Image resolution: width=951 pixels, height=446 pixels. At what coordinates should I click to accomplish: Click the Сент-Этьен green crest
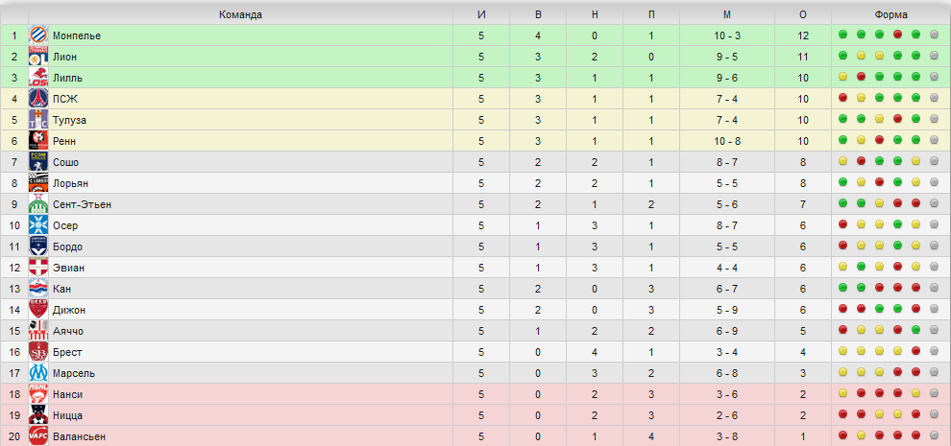(x=38, y=204)
